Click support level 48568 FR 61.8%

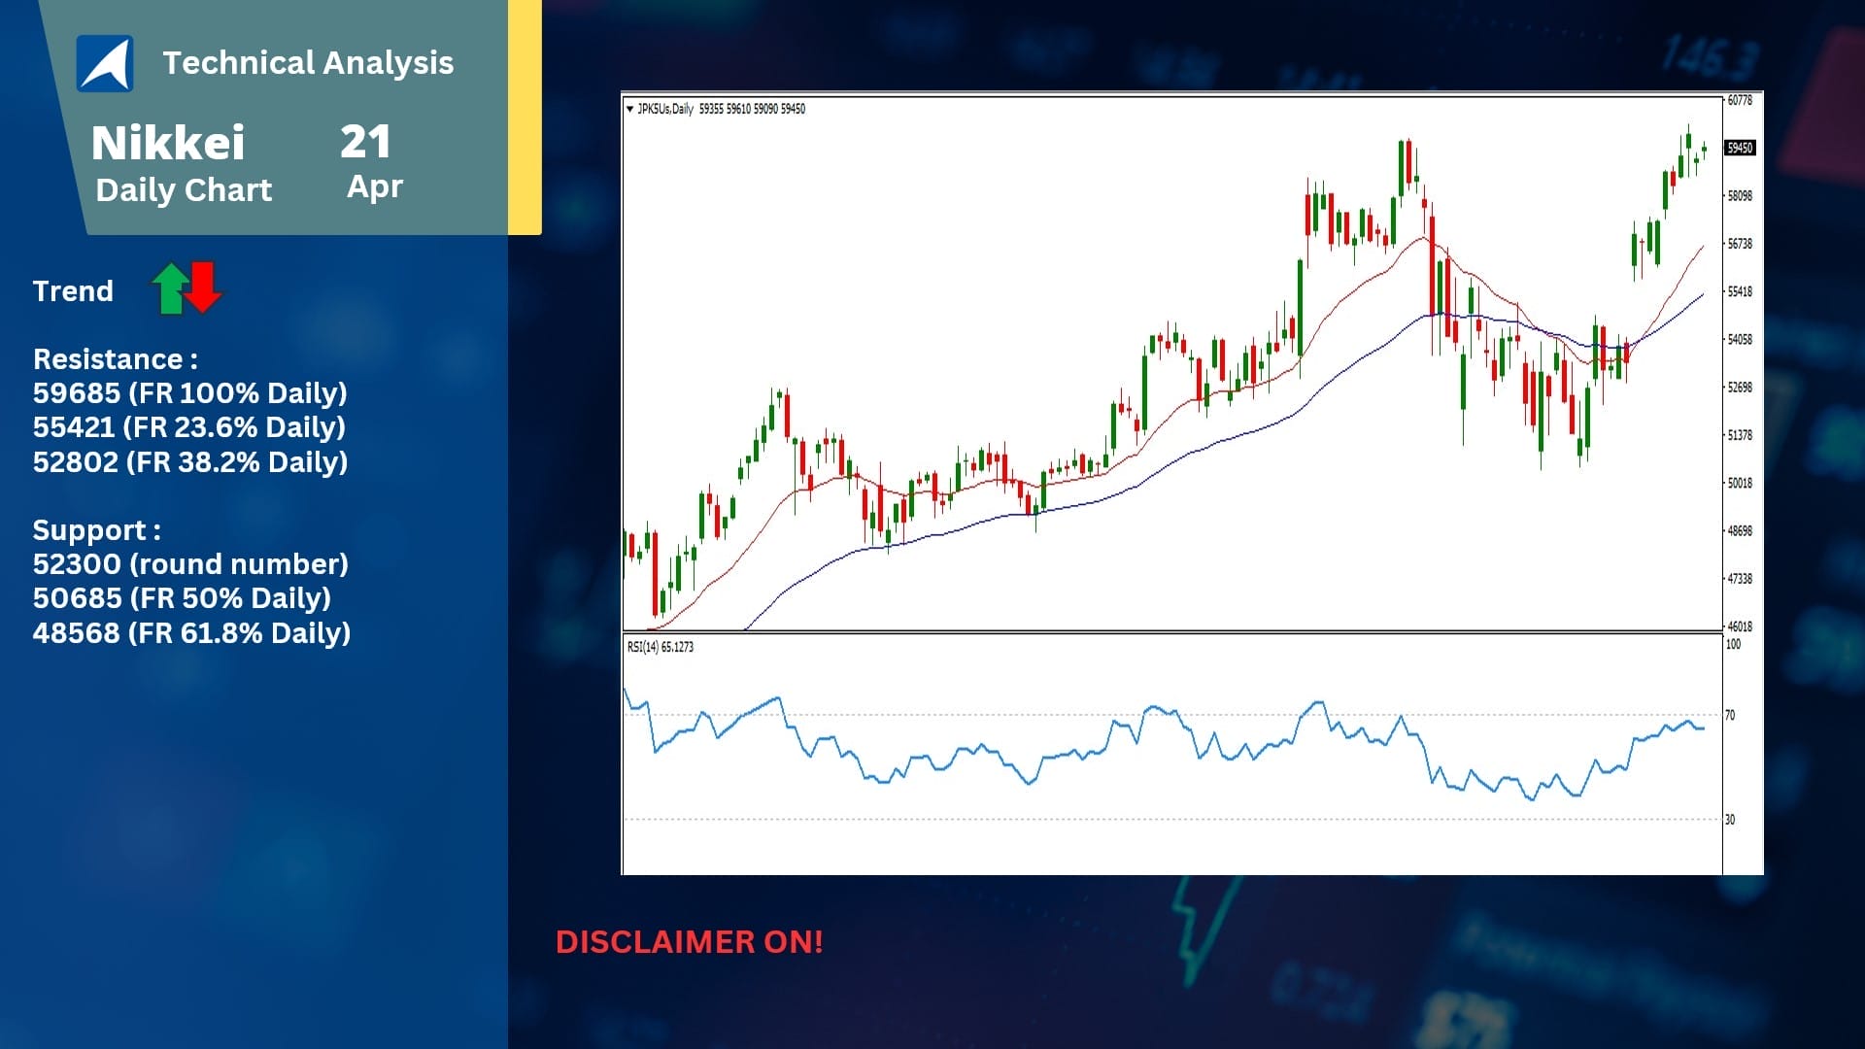coord(191,633)
